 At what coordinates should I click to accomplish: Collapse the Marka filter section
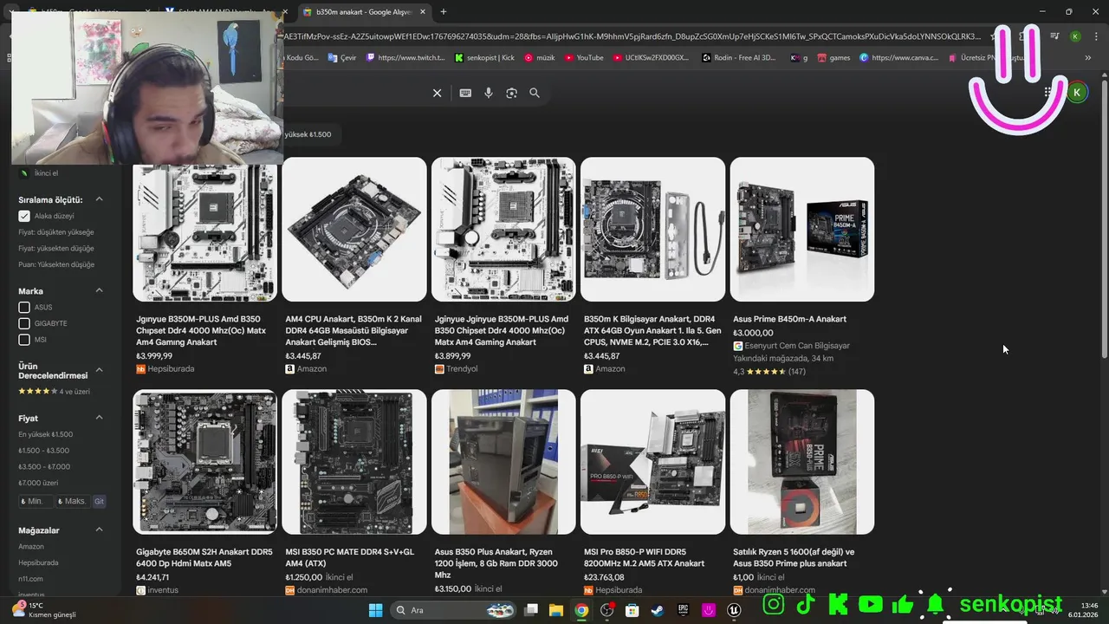[x=99, y=290]
